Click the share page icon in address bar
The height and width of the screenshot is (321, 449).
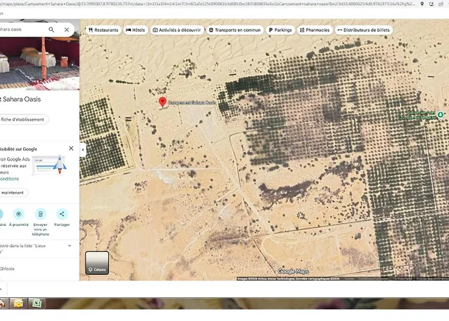(x=441, y=4)
